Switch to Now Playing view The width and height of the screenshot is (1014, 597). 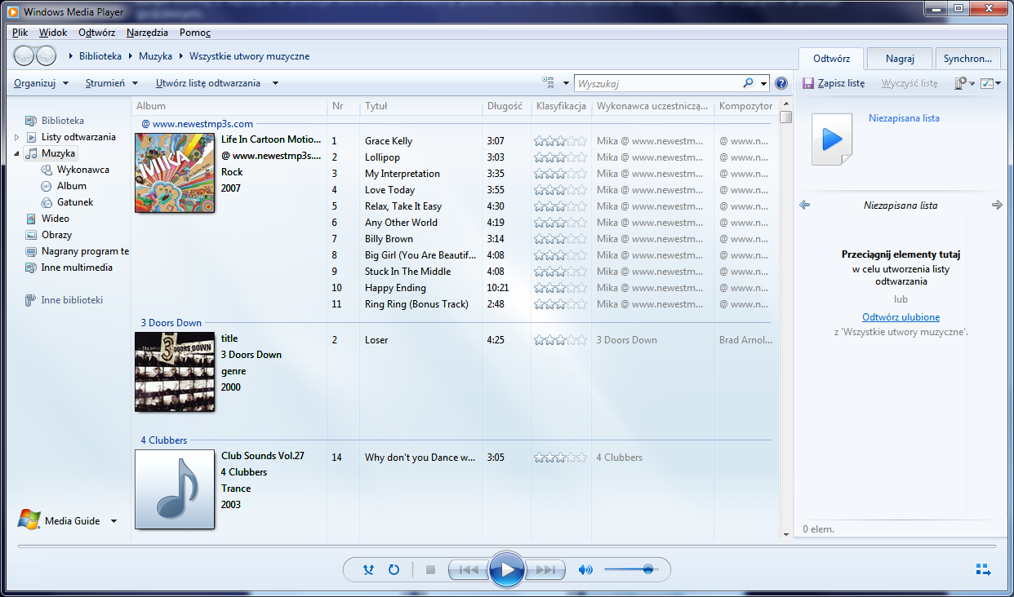click(x=983, y=570)
